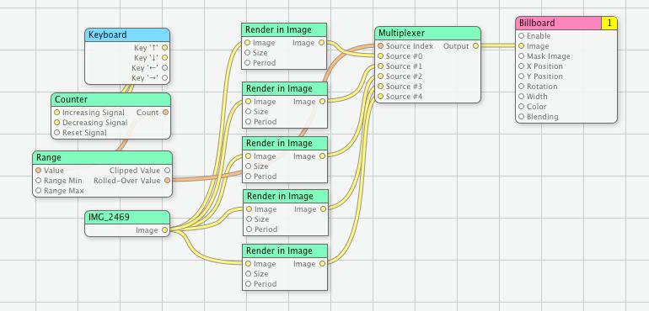Click the Multiplexer Source #2 port

pos(380,76)
